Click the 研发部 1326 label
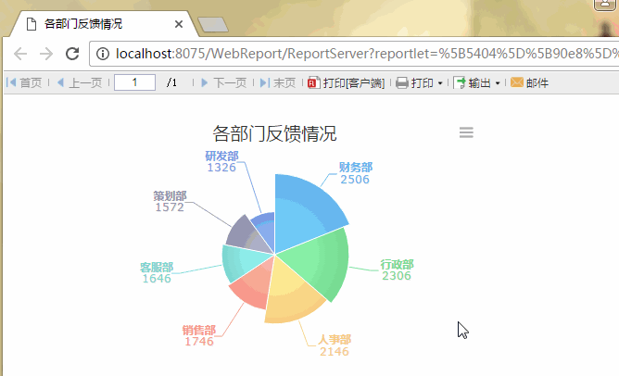Viewport: 619px width, 376px height. pyautogui.click(x=221, y=161)
